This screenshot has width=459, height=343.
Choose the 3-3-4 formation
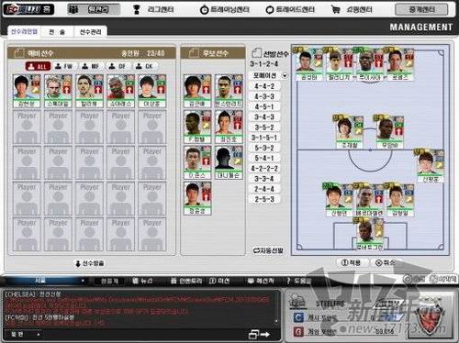point(264,179)
